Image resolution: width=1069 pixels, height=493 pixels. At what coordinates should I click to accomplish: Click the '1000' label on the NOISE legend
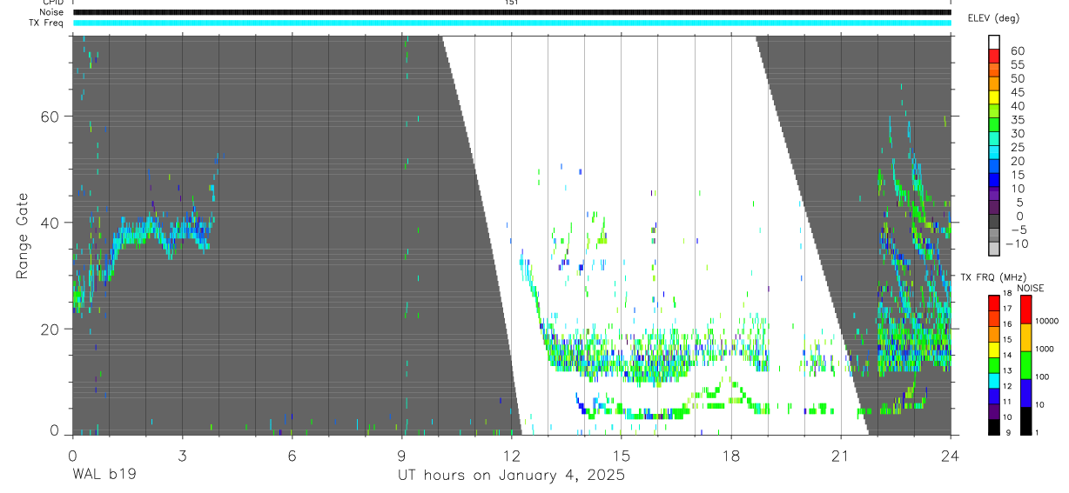point(1045,349)
